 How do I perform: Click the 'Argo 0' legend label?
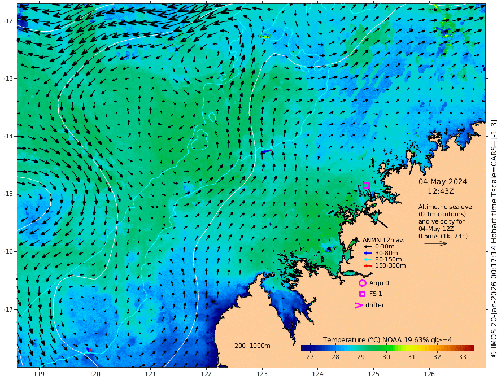point(379,283)
